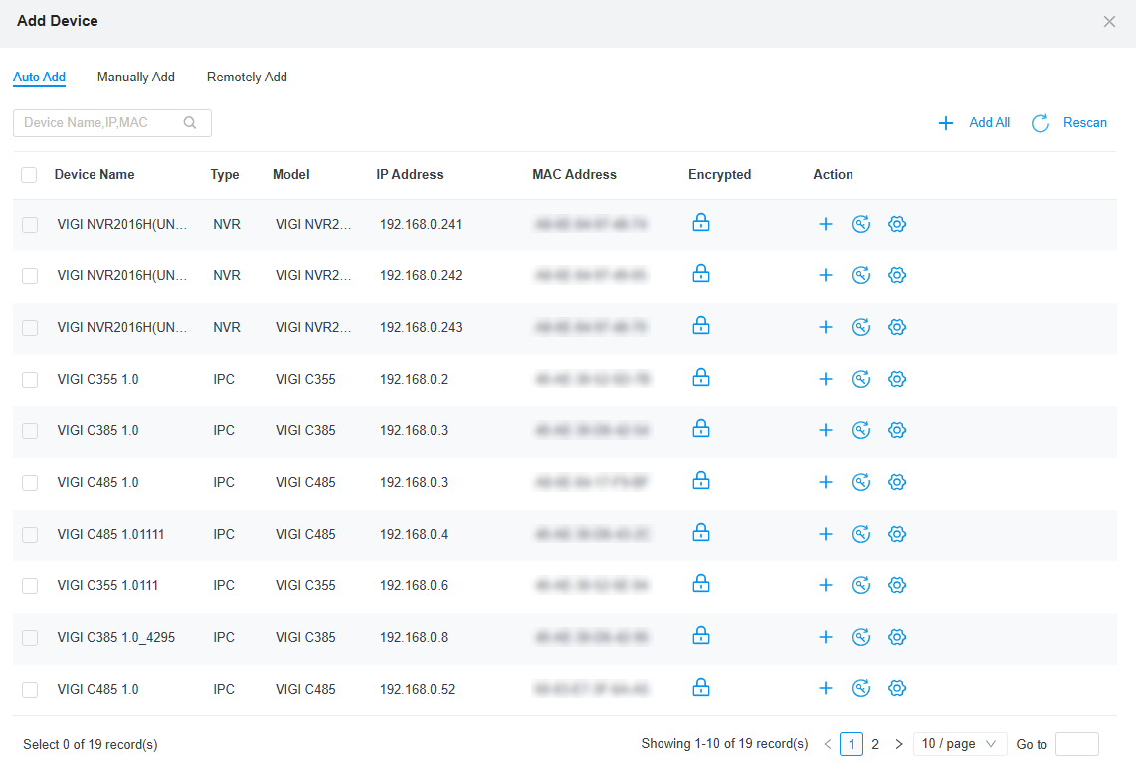Click the encrypted lock icon for VIGI C385 1.0
This screenshot has height=775, width=1136.
click(701, 428)
